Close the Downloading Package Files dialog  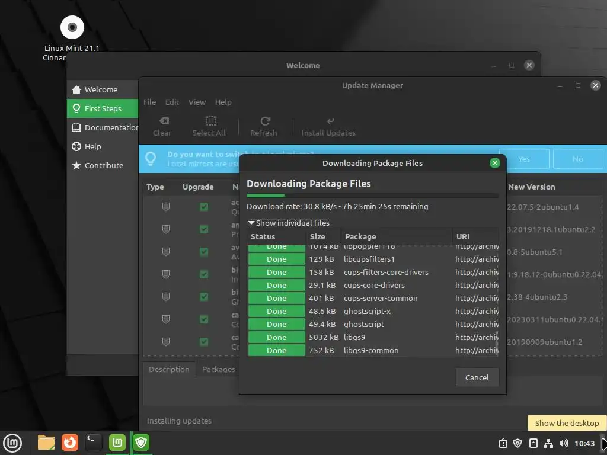495,163
